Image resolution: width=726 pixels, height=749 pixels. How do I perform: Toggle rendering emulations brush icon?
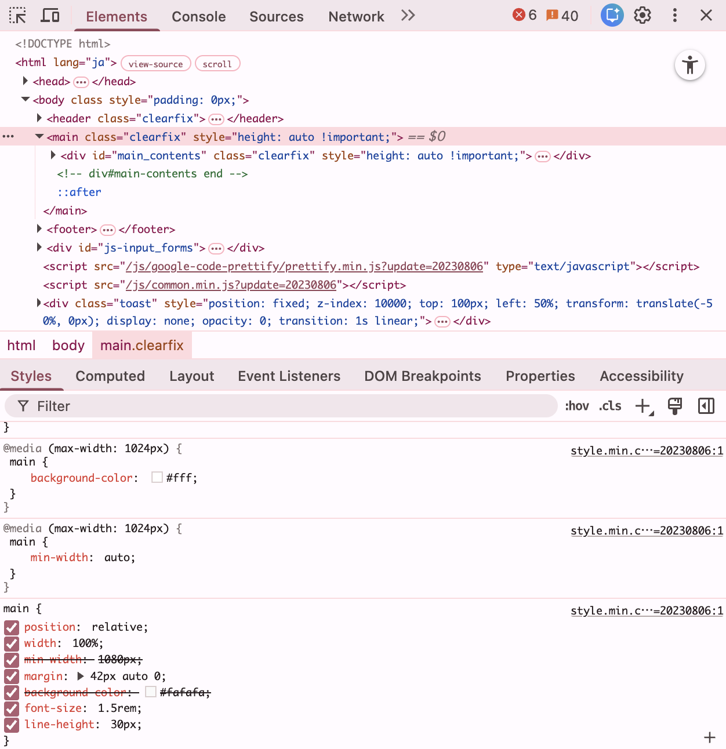coord(675,406)
